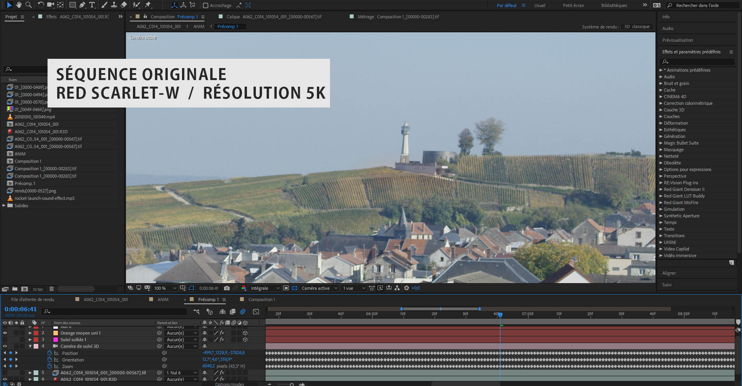Screen dimensions: 742x386
Task: Click the snapshot camera icon in viewer
Action: tap(227, 288)
